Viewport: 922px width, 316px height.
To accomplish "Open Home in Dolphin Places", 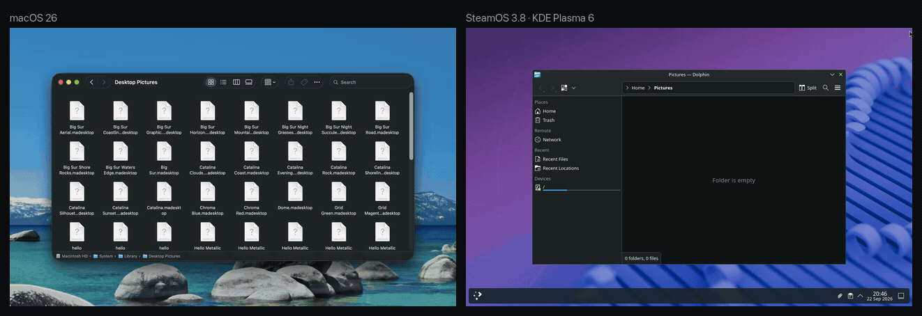I will [x=577, y=111].
